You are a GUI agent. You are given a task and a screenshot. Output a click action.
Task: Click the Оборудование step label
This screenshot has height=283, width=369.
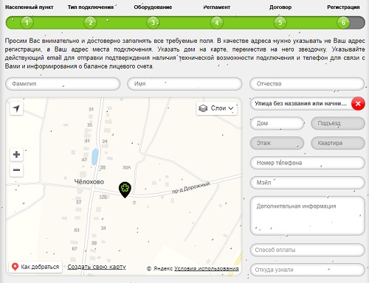[153, 7]
